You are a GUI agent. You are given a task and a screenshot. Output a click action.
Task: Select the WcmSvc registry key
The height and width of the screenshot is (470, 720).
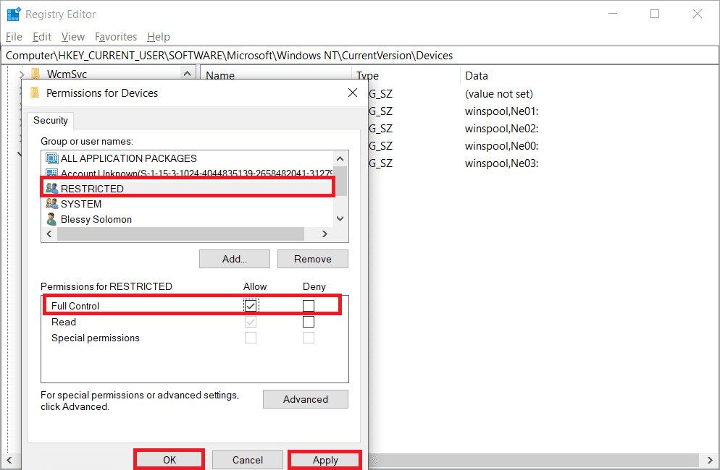click(67, 74)
